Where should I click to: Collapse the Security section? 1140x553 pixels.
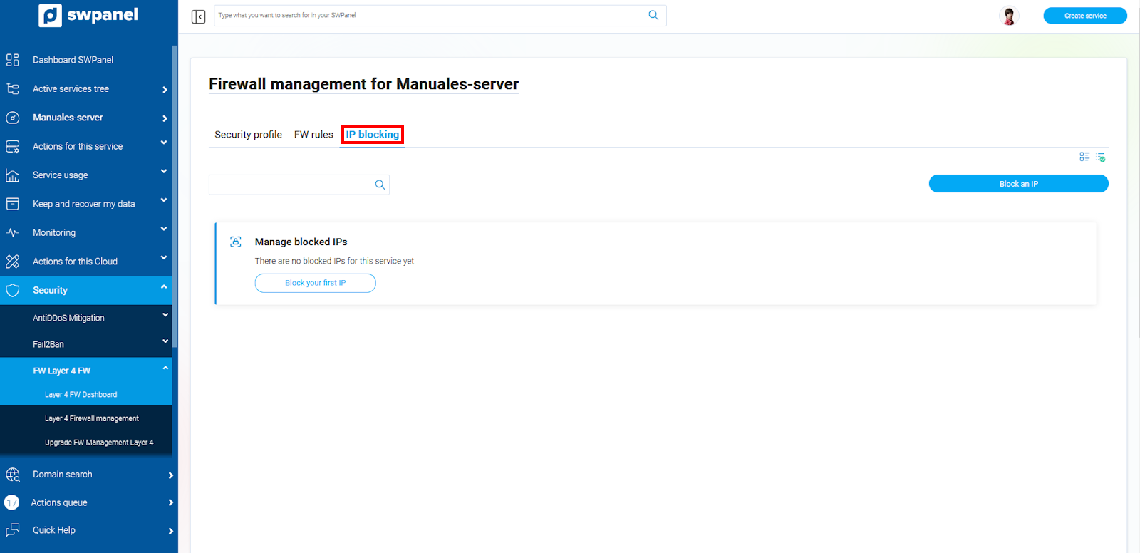pos(164,287)
